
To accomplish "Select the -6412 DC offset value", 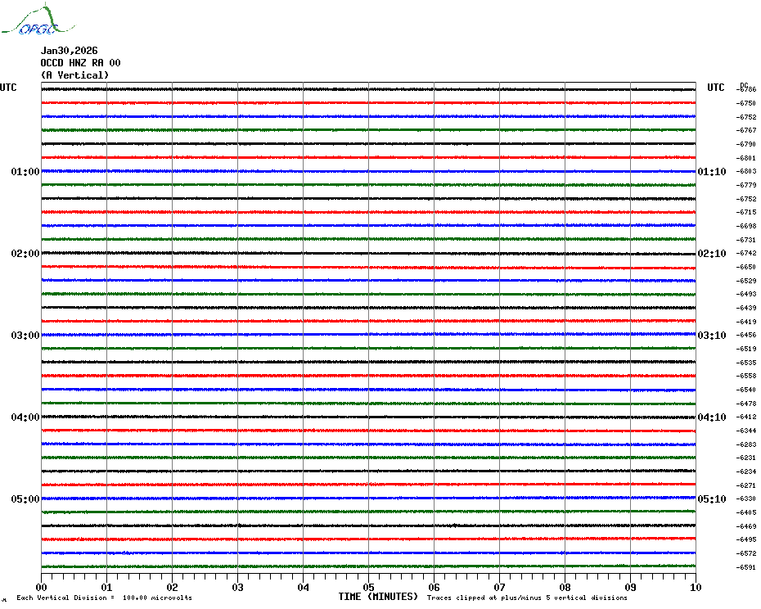I will (746, 417).
